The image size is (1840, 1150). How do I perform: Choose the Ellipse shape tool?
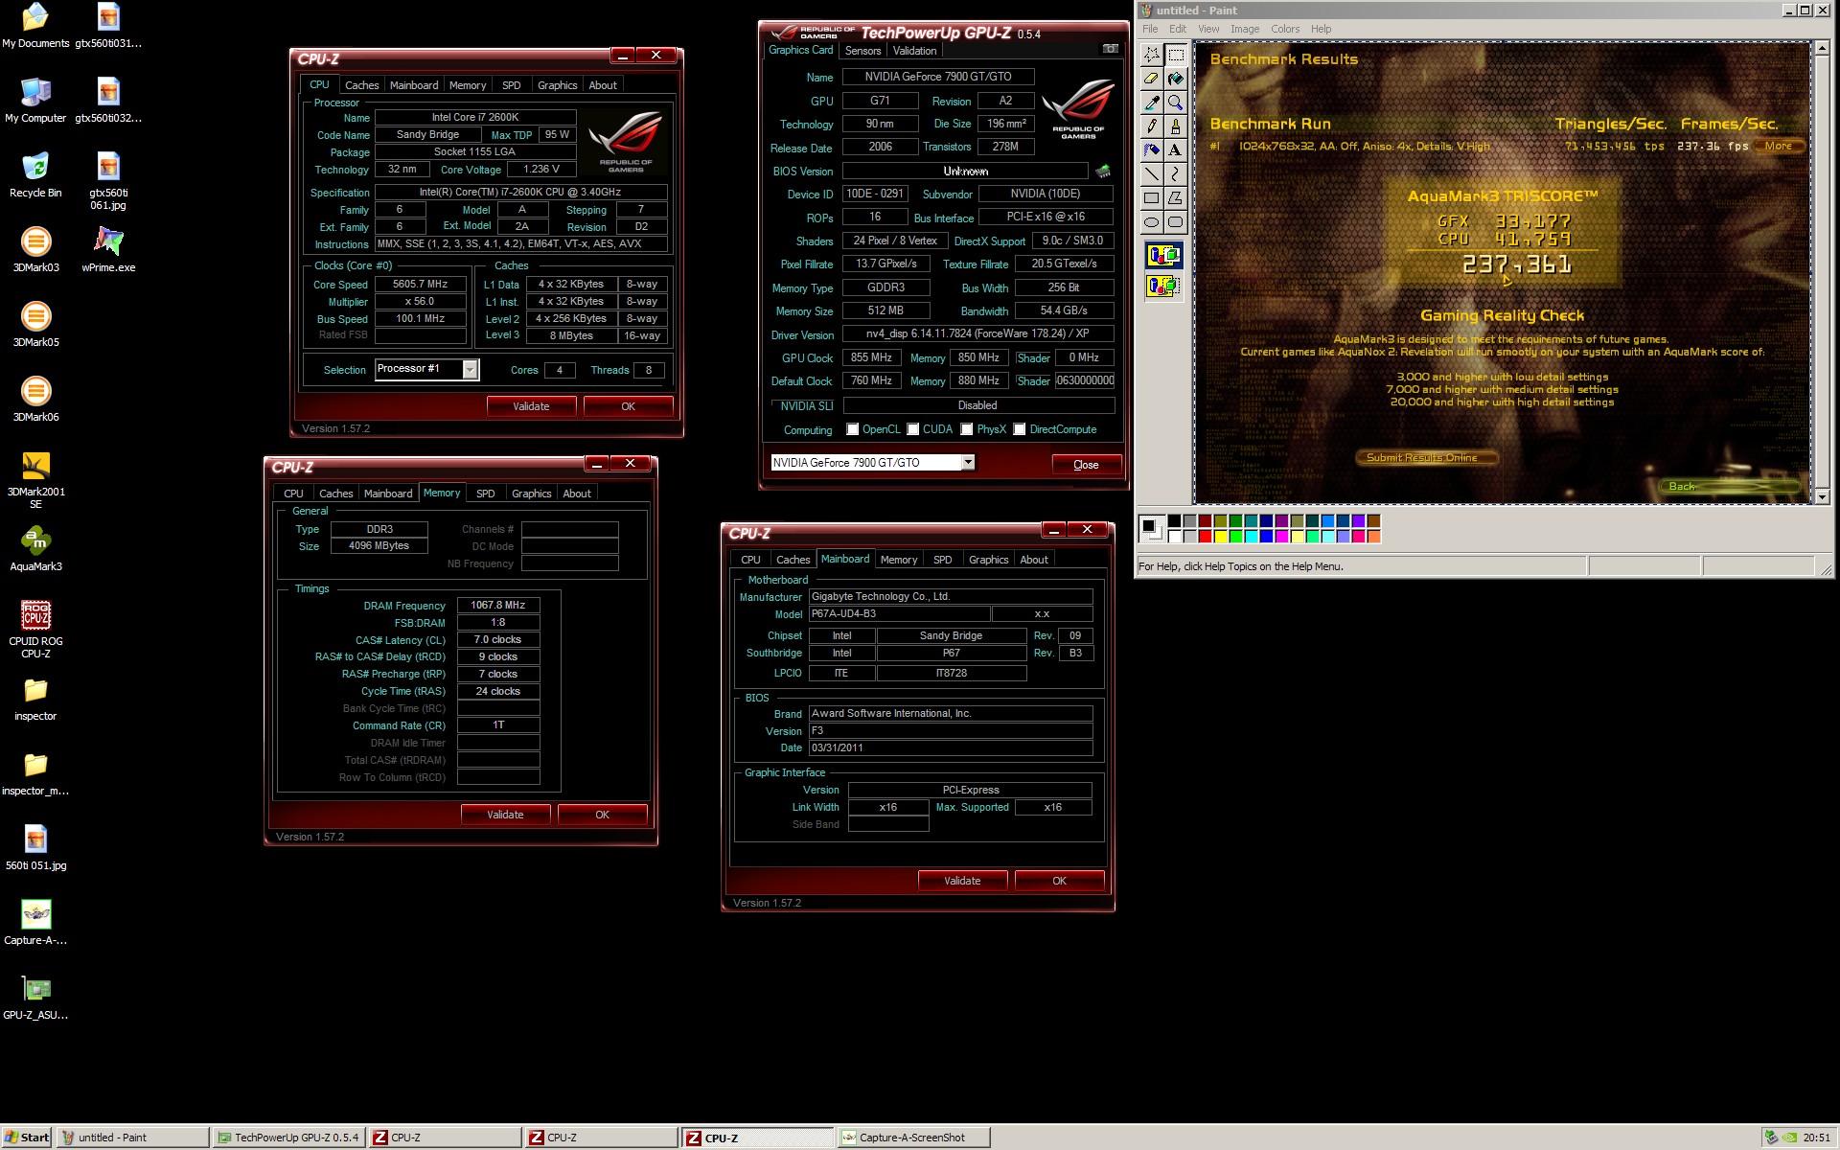tap(1151, 222)
